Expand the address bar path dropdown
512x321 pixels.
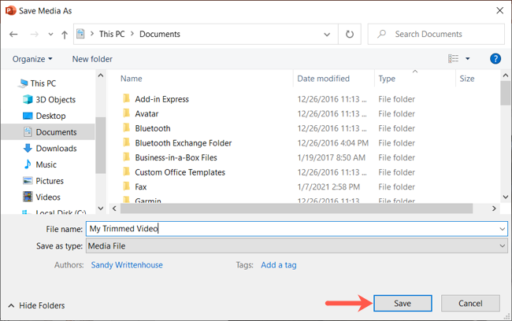pyautogui.click(x=327, y=35)
